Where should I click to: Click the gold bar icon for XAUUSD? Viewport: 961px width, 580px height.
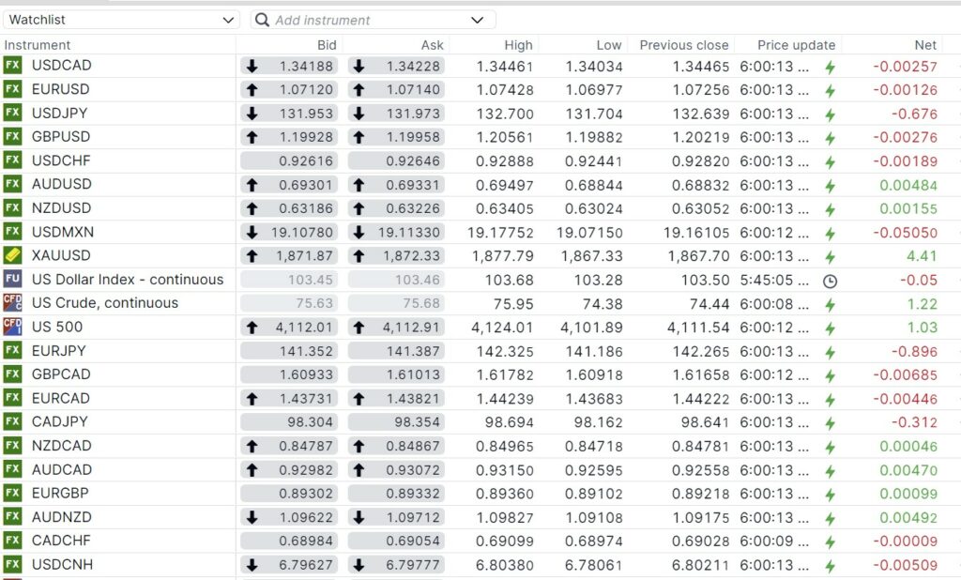pos(12,255)
